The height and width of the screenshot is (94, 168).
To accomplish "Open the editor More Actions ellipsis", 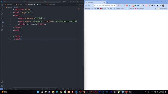I will click(x=82, y=5).
